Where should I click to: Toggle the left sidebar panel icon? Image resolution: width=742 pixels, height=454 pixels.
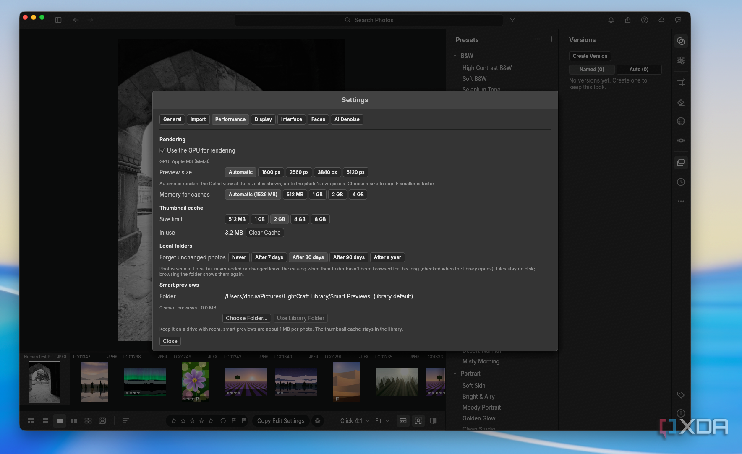pyautogui.click(x=58, y=20)
